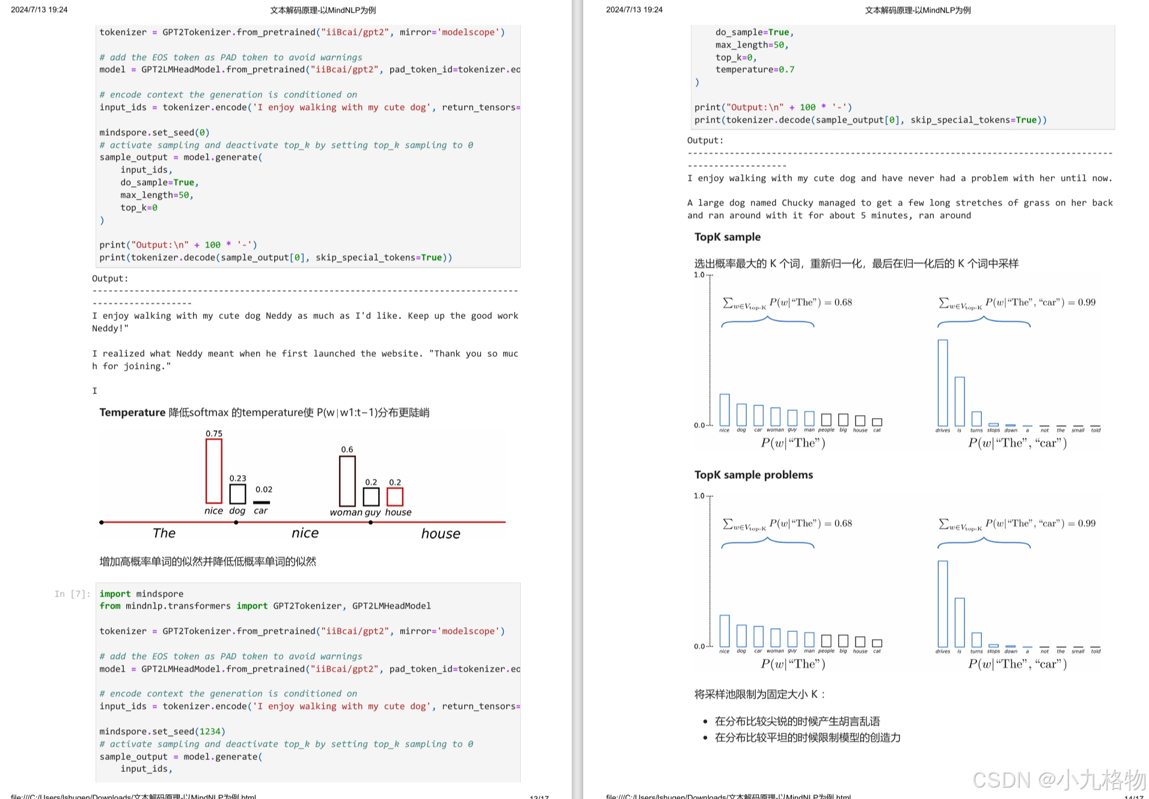The width and height of the screenshot is (1149, 799).
Task: Click the right page title 文本解码原理-以MindNLP为例
Action: tap(918, 10)
